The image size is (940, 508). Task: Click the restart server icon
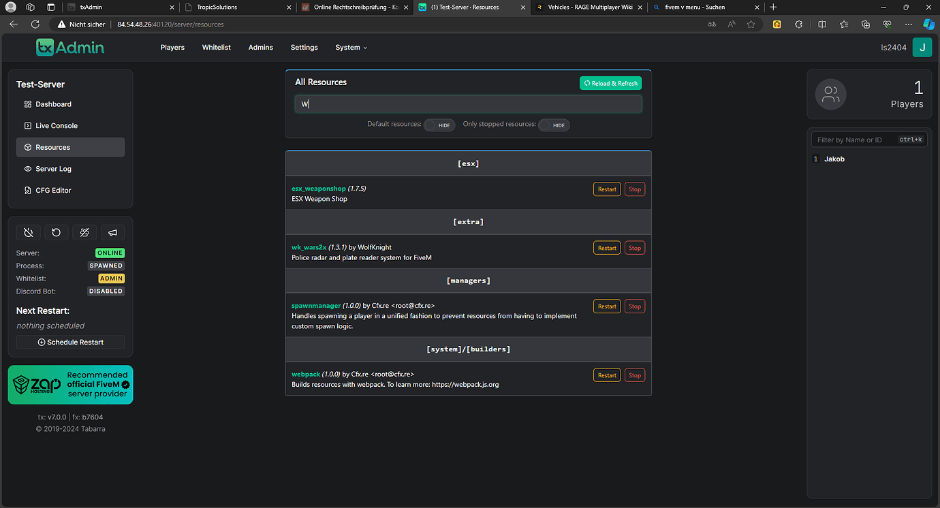tap(57, 232)
